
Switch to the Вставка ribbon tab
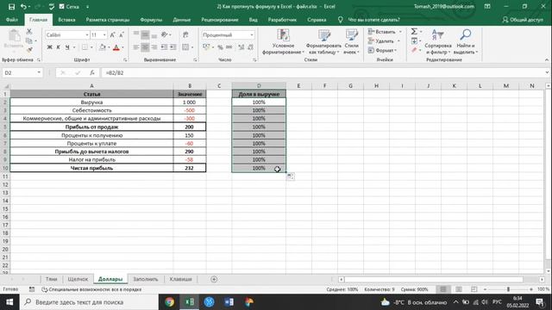click(x=66, y=20)
